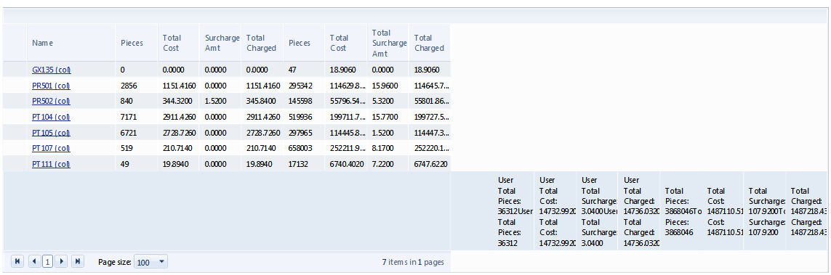
Task: Open the PT105 (col) link
Action: click(x=52, y=133)
